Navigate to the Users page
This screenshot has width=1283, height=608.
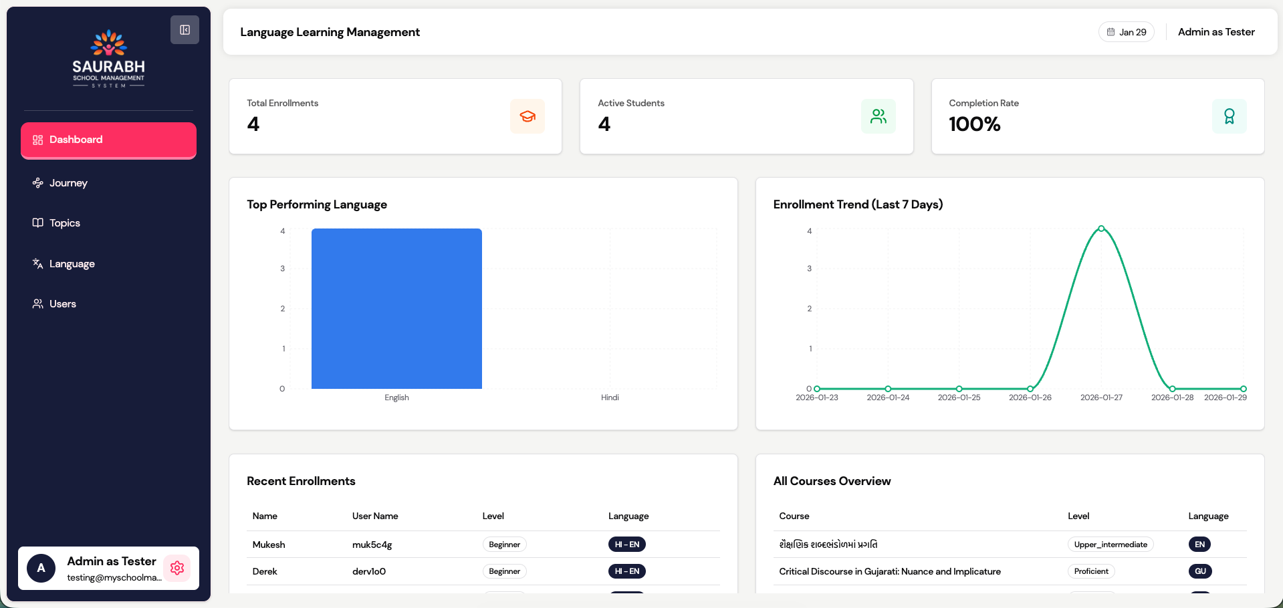63,304
